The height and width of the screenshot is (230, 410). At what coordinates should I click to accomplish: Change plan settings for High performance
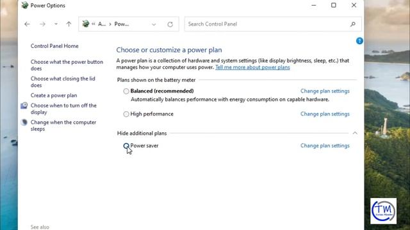[x=325, y=114]
